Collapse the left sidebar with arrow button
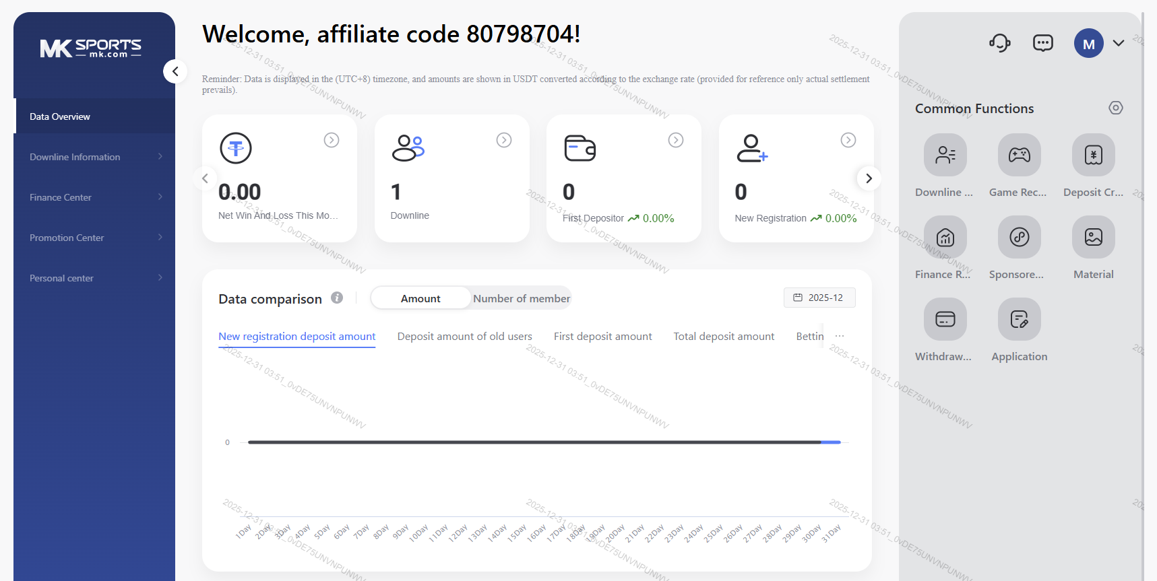The width and height of the screenshot is (1157, 581). pos(175,71)
